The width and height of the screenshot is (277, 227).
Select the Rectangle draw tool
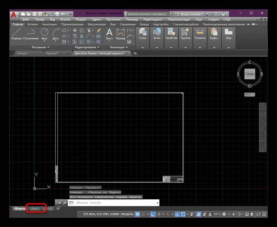point(64,31)
